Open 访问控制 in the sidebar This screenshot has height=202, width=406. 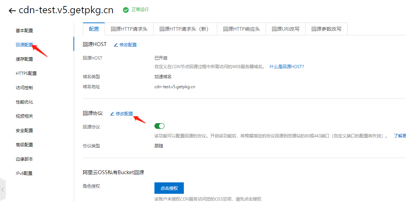pos(24,88)
